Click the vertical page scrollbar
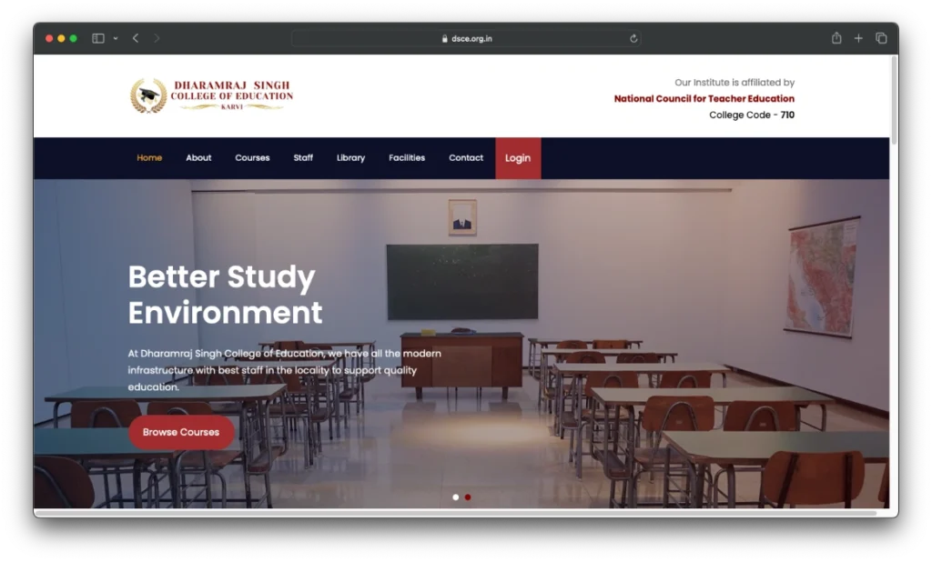The image size is (932, 562). click(x=894, y=99)
